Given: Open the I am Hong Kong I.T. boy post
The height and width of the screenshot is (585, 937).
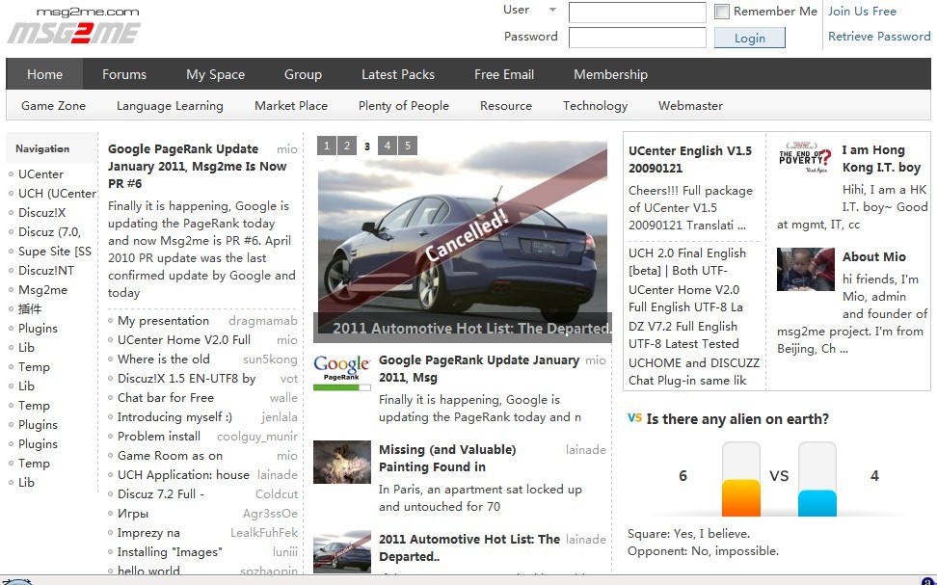Looking at the screenshot, I should (x=881, y=158).
